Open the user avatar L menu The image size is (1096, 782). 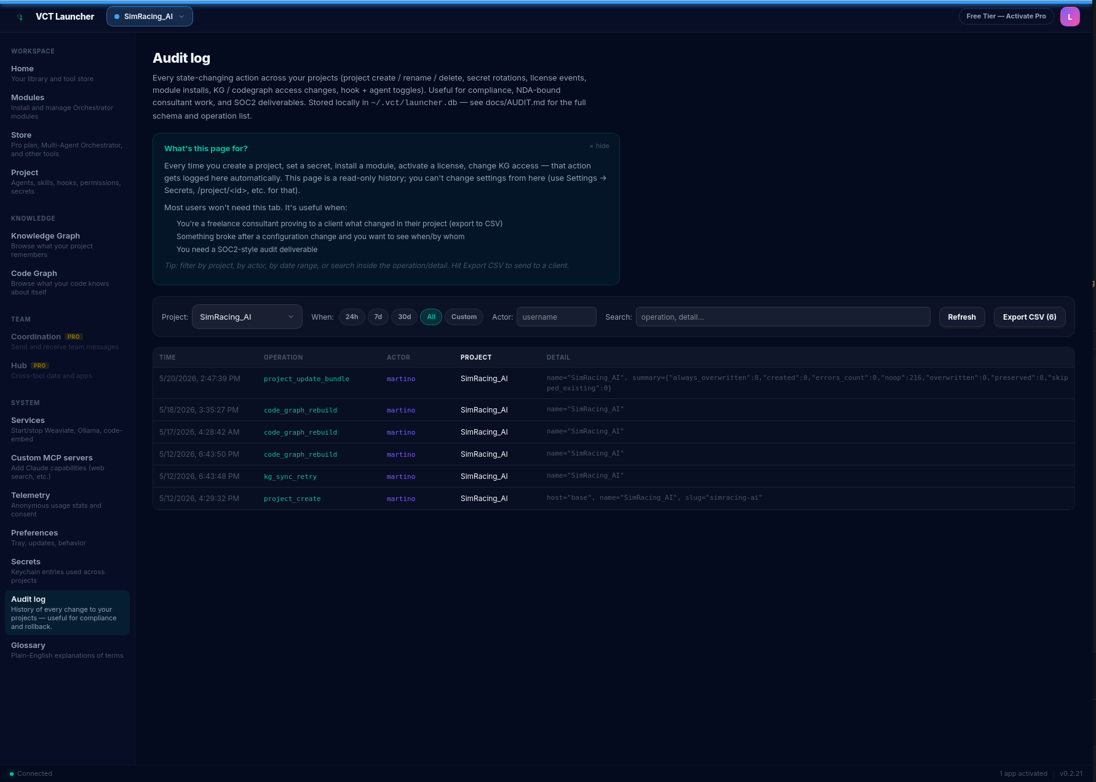[x=1070, y=17]
